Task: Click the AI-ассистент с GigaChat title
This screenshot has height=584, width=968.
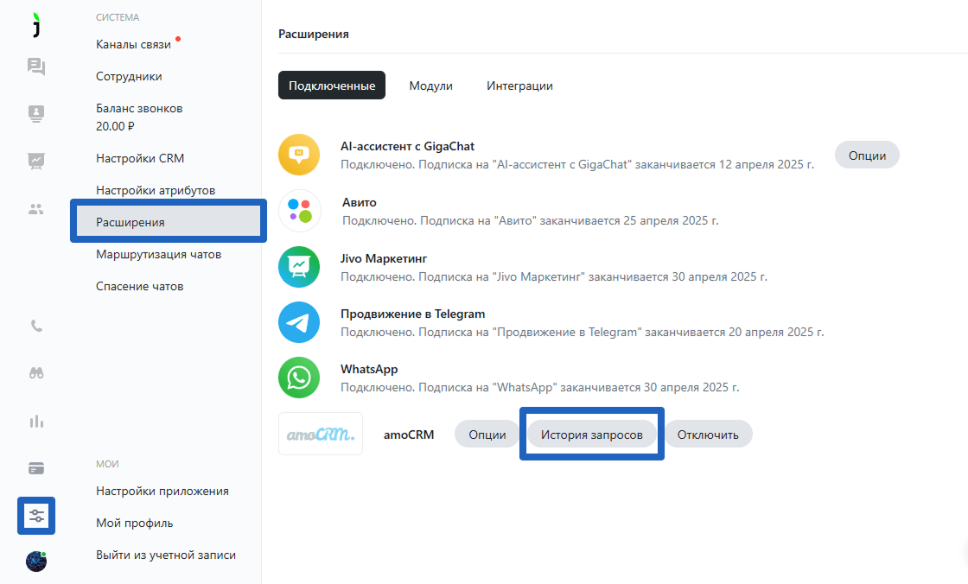Action: point(407,146)
